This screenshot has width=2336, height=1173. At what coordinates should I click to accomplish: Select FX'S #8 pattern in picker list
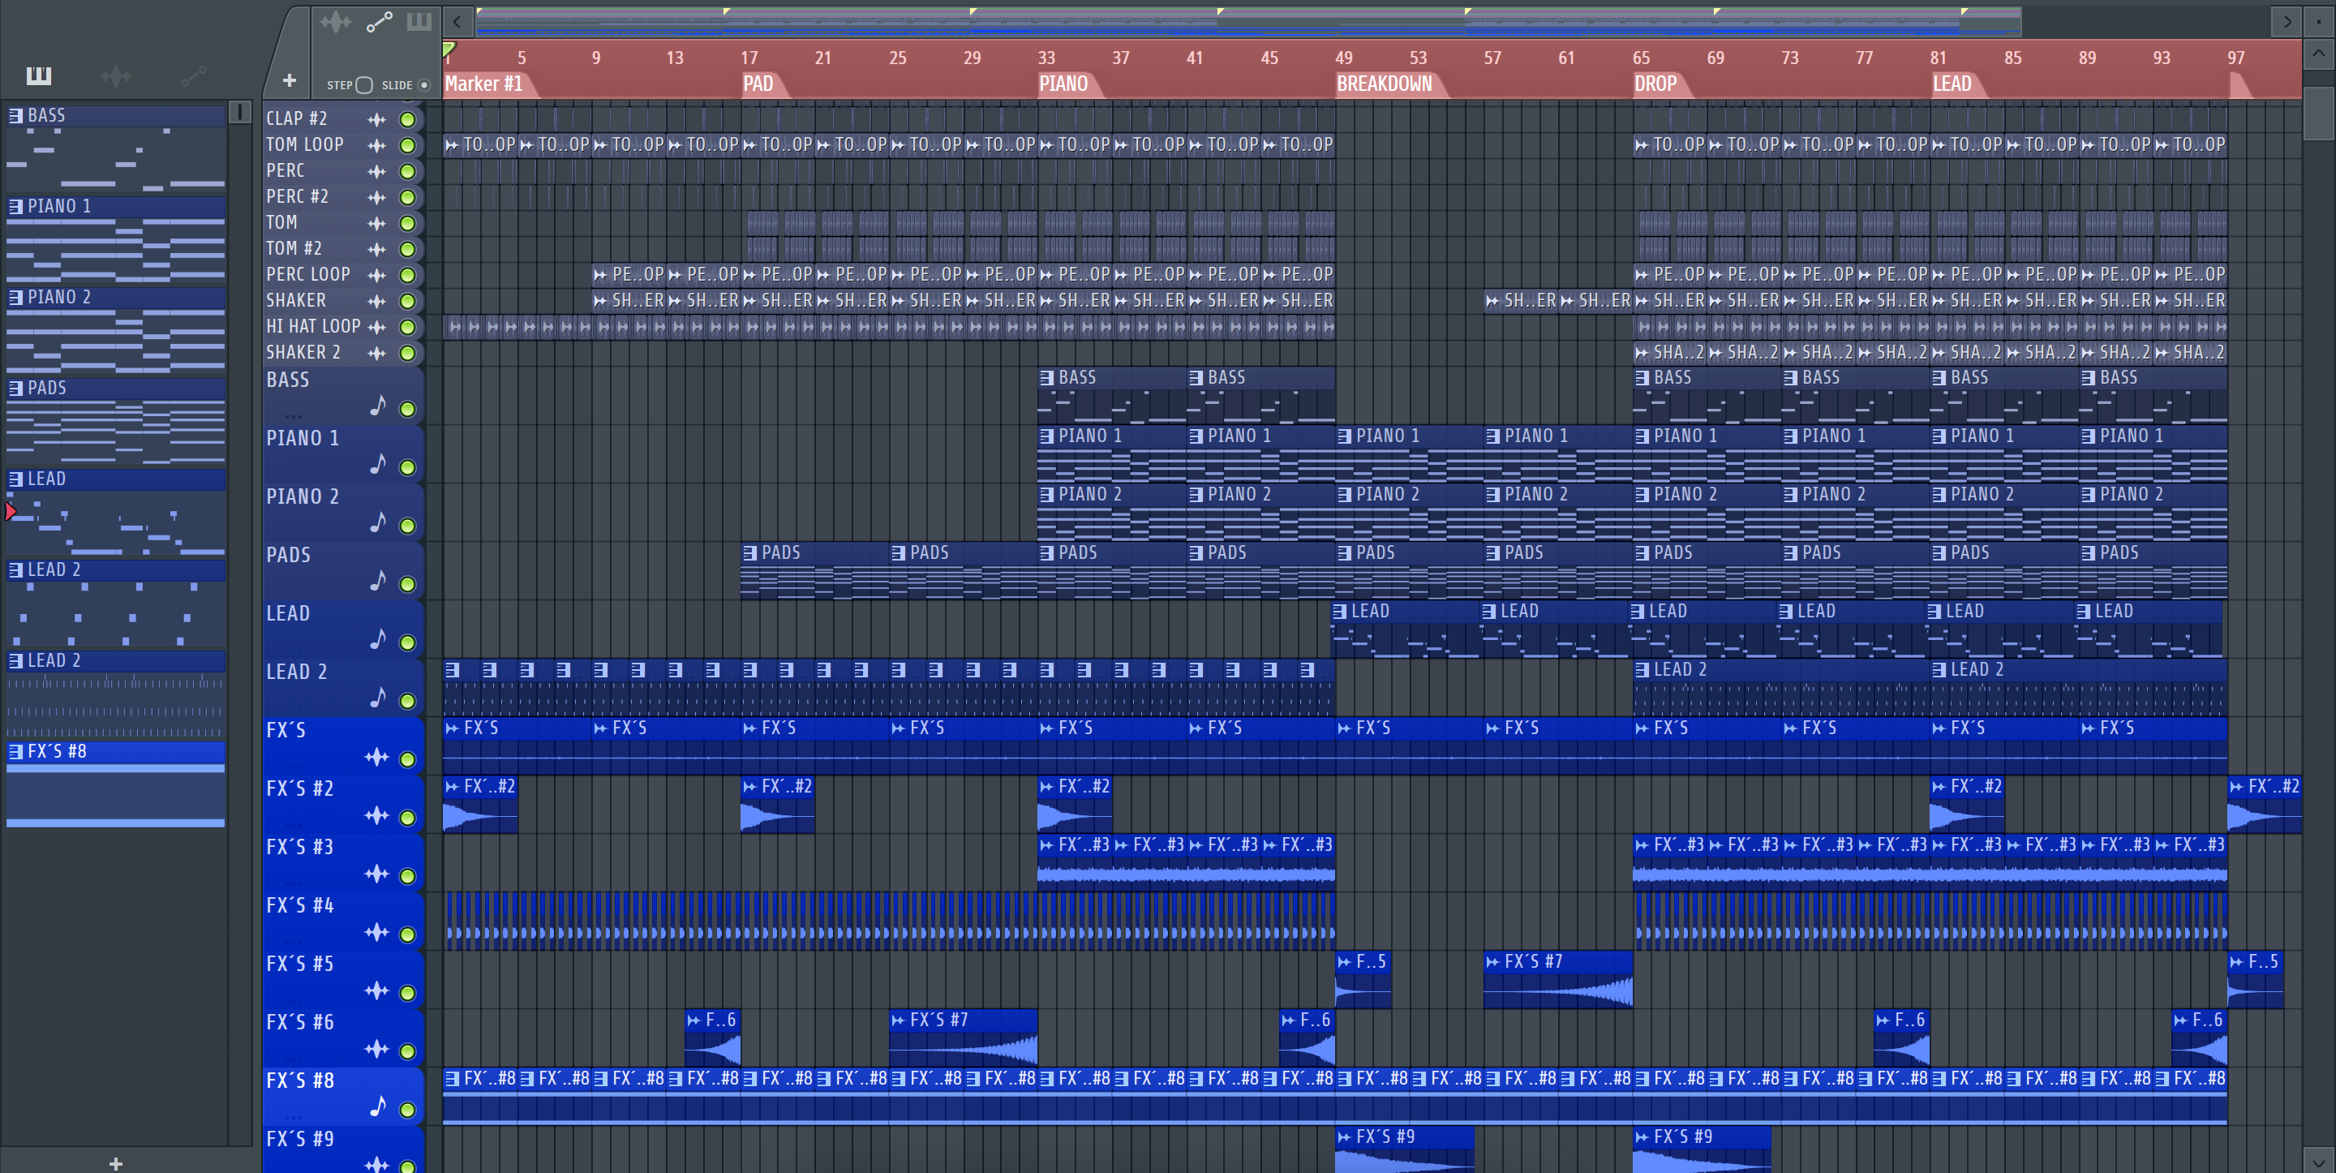click(x=116, y=784)
